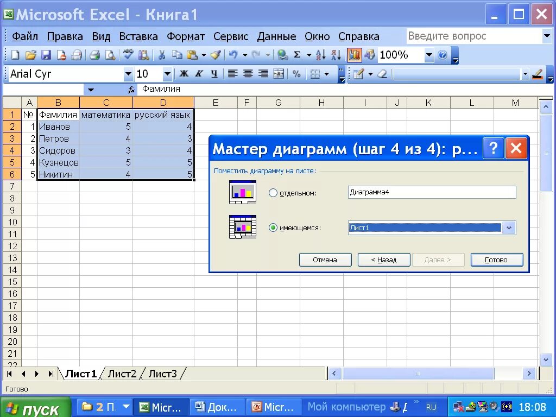
Task: Open Print Preview from toolbar
Action: pyautogui.click(x=110, y=55)
